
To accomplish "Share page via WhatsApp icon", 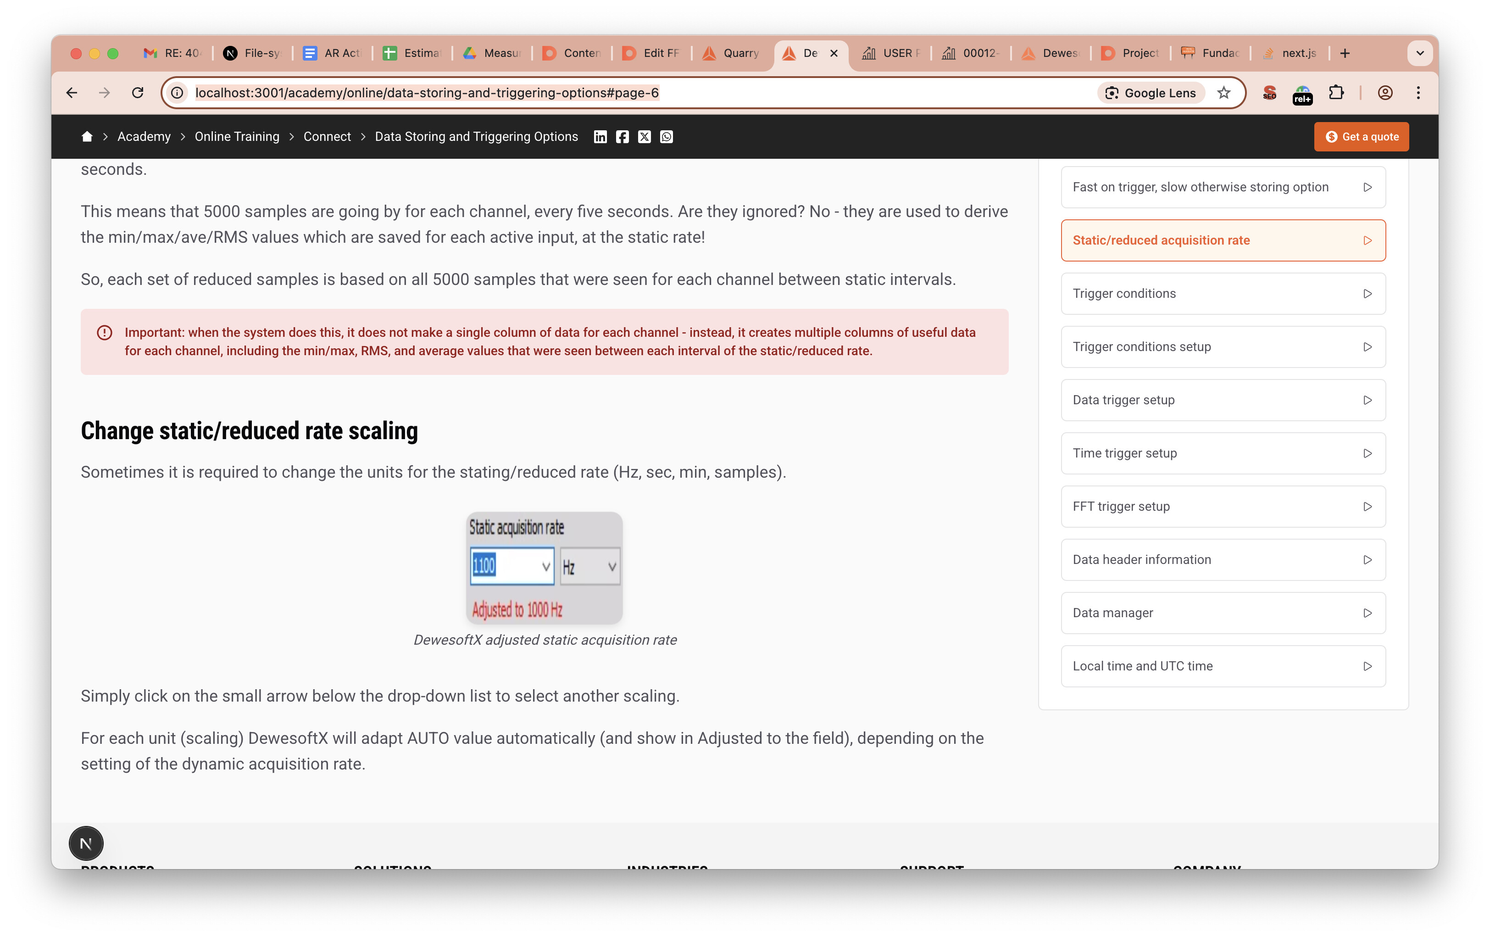I will pyautogui.click(x=667, y=137).
